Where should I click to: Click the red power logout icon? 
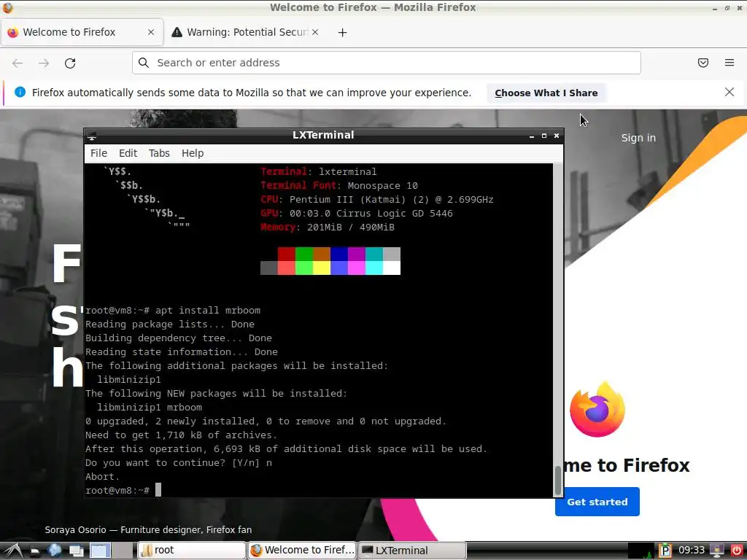737,551
